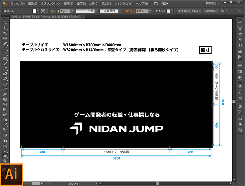Select the Column Graph tool
The width and height of the screenshot is (245, 186).
(x=5, y=140)
